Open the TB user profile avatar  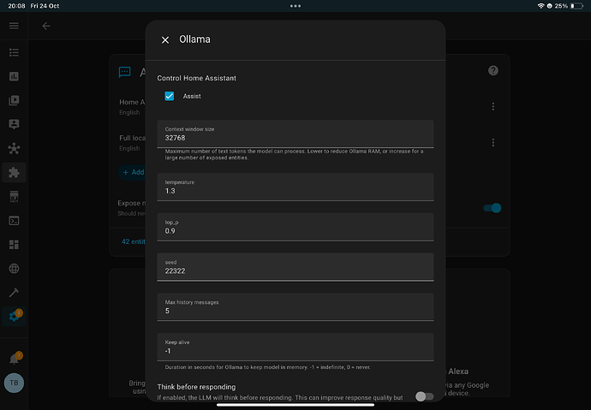coord(14,383)
